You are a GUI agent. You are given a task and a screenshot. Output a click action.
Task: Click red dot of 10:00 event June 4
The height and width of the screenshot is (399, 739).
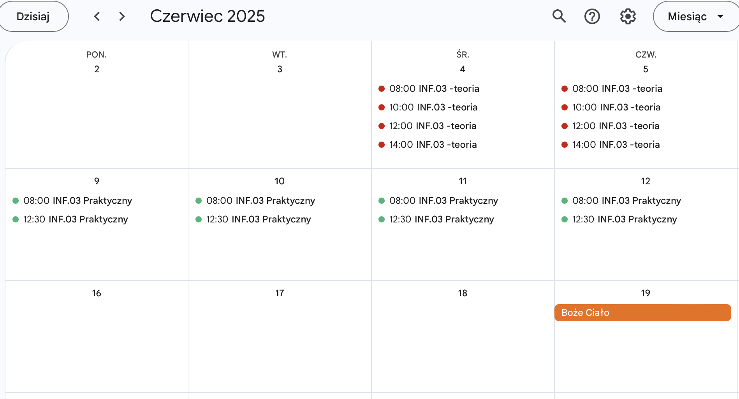(382, 107)
